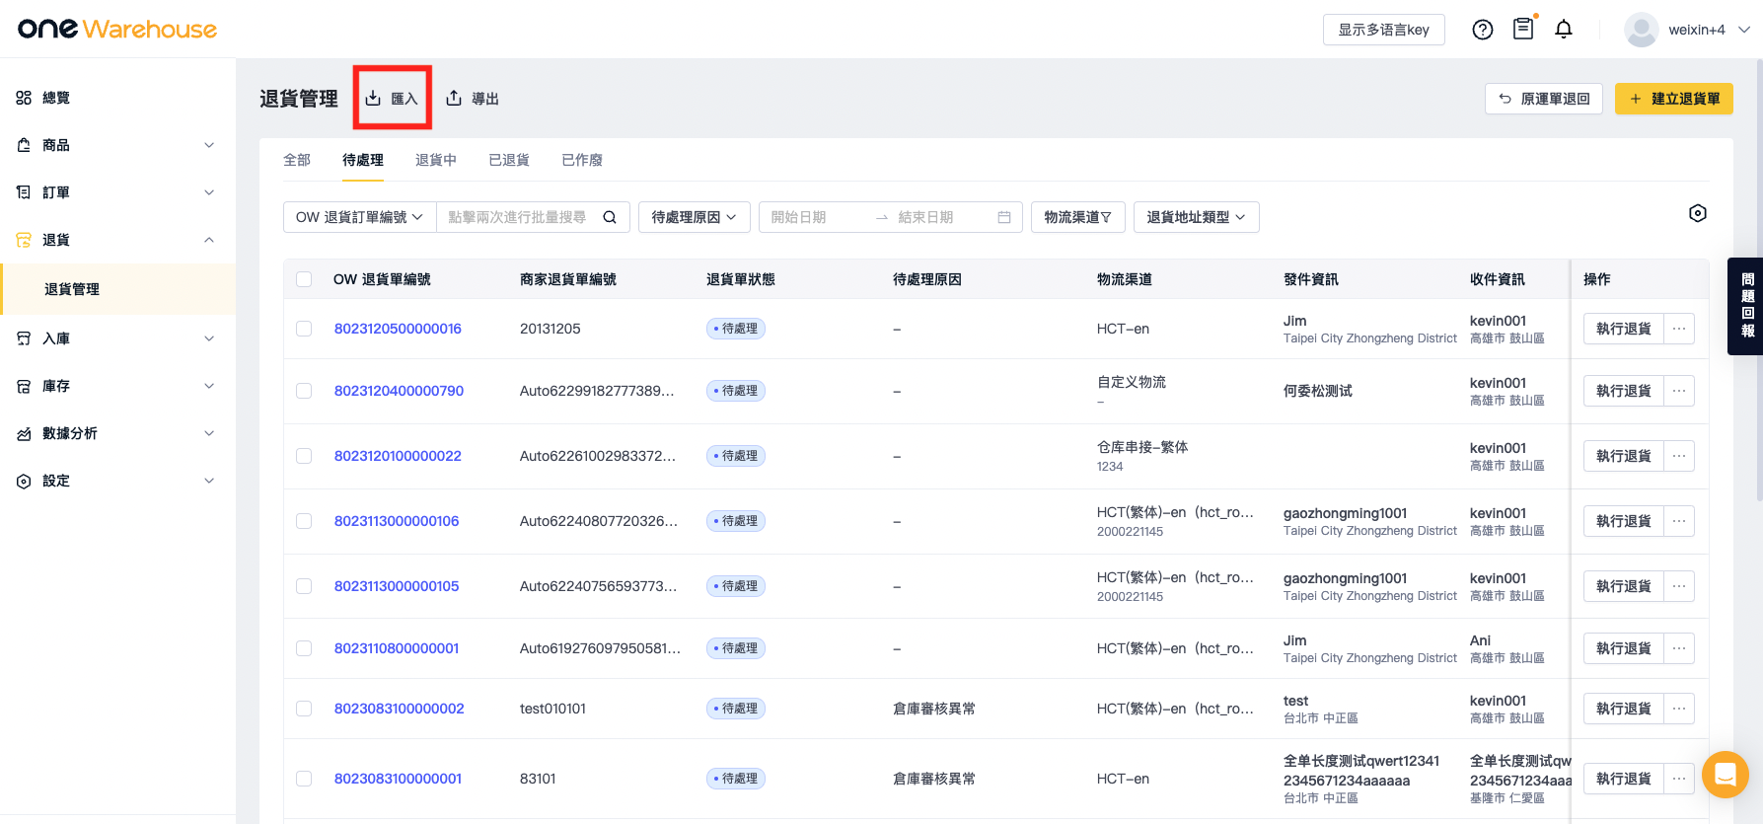Open the date range calendar icon
Viewport: 1763px width, 824px height.
coord(1004,217)
